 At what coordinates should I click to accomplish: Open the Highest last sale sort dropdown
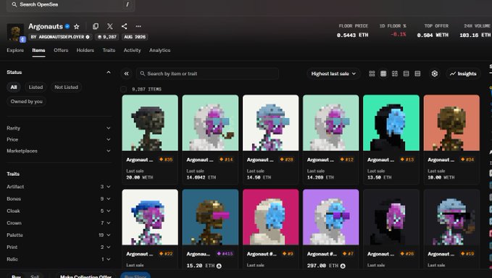(x=333, y=74)
